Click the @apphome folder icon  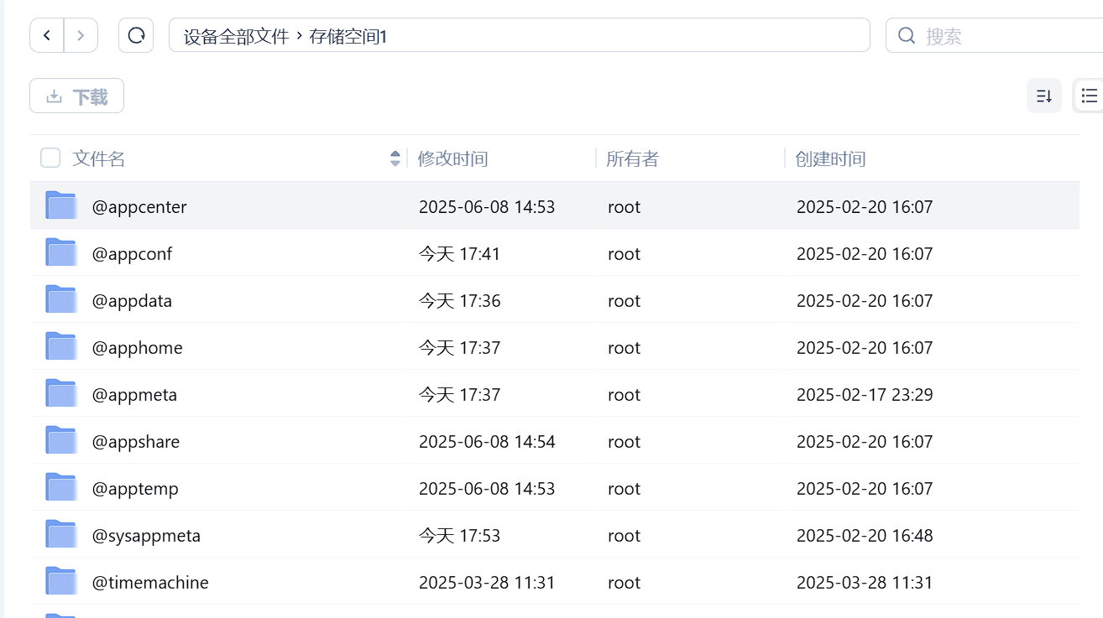pyautogui.click(x=60, y=346)
